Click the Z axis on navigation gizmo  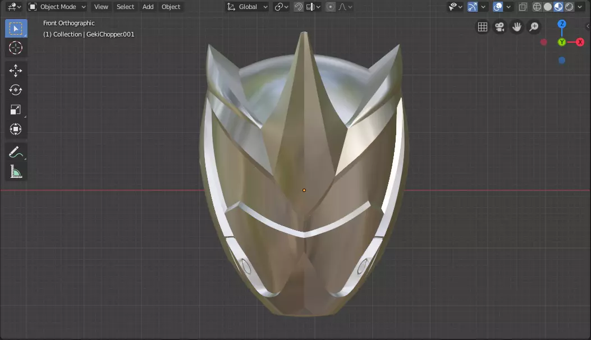(562, 24)
